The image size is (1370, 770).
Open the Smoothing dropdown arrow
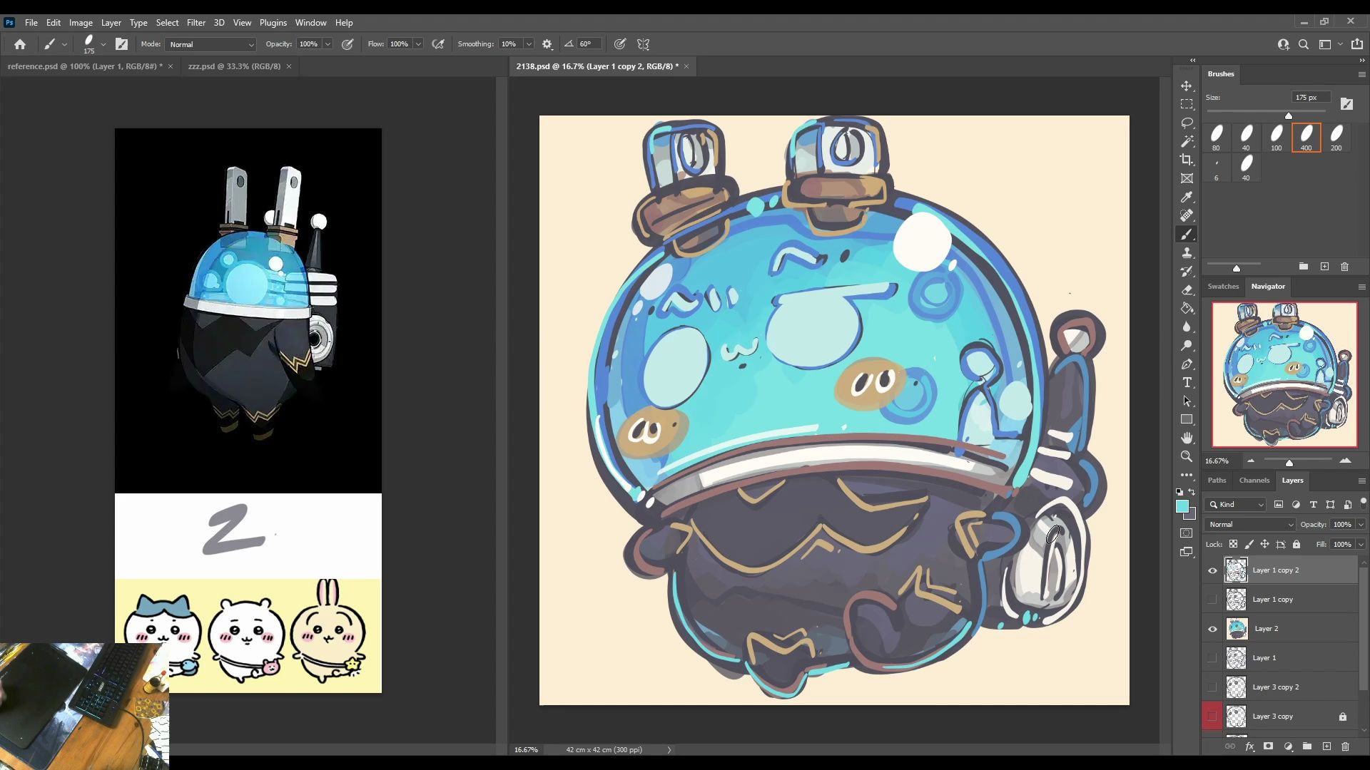pyautogui.click(x=529, y=44)
